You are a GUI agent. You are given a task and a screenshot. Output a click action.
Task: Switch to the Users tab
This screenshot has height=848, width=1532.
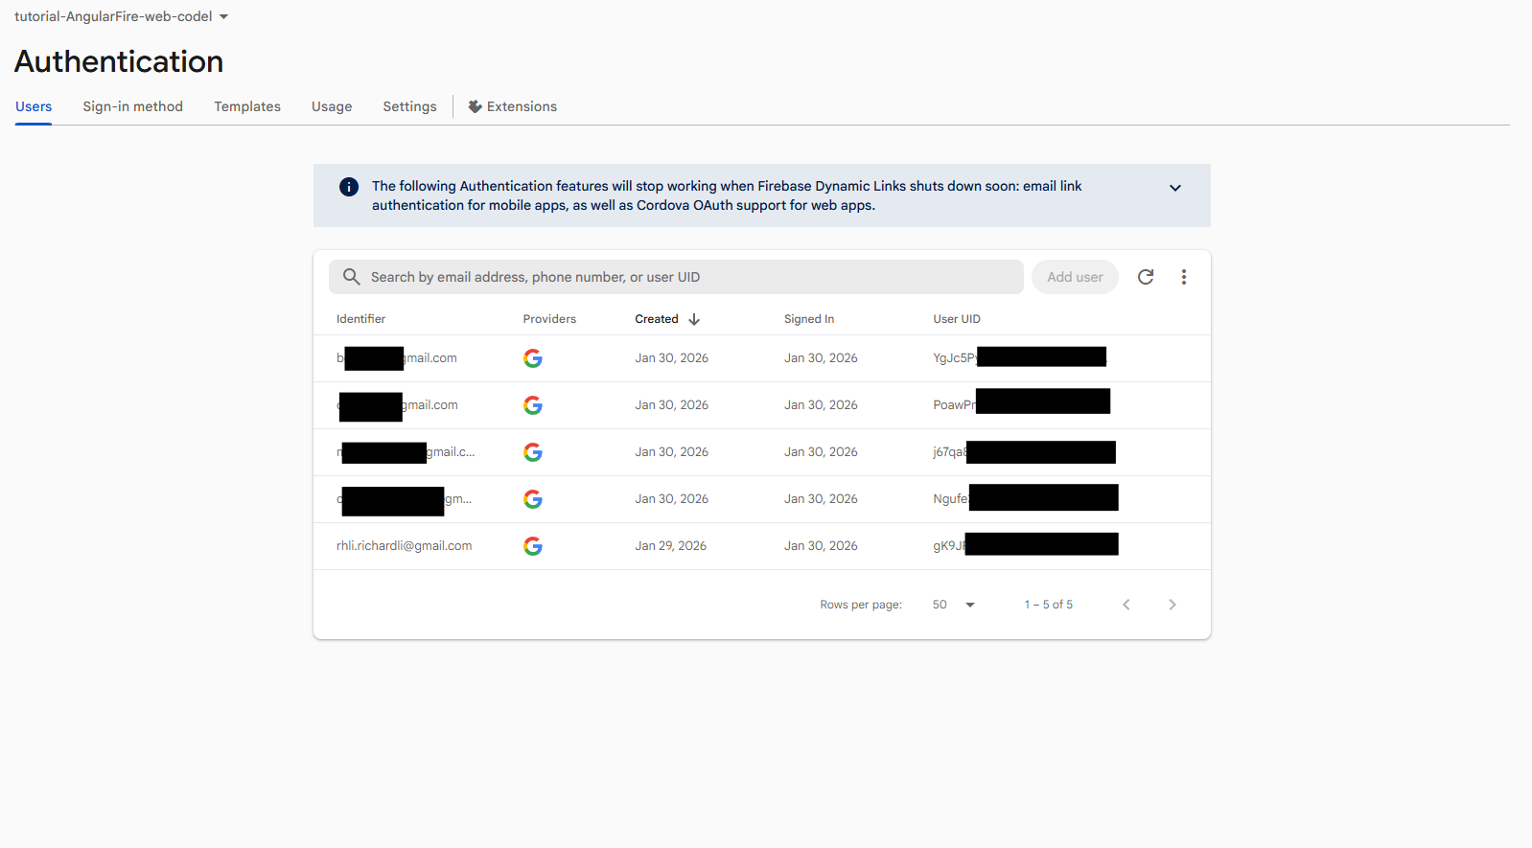pyautogui.click(x=34, y=106)
